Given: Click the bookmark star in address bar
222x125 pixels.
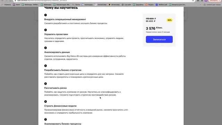Looking at the screenshot, I should 193,1.
